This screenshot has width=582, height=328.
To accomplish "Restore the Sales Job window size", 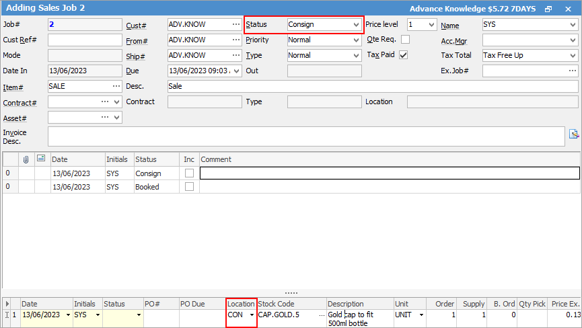I will click(548, 9).
